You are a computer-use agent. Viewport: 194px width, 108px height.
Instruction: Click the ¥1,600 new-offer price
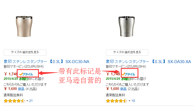[10, 89]
